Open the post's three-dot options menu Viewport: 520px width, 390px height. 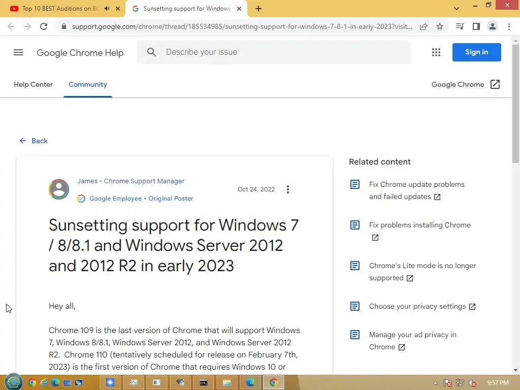point(288,189)
